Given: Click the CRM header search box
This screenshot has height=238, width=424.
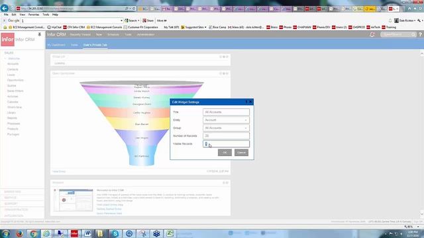Looking at the screenshot, I should pos(397,34).
